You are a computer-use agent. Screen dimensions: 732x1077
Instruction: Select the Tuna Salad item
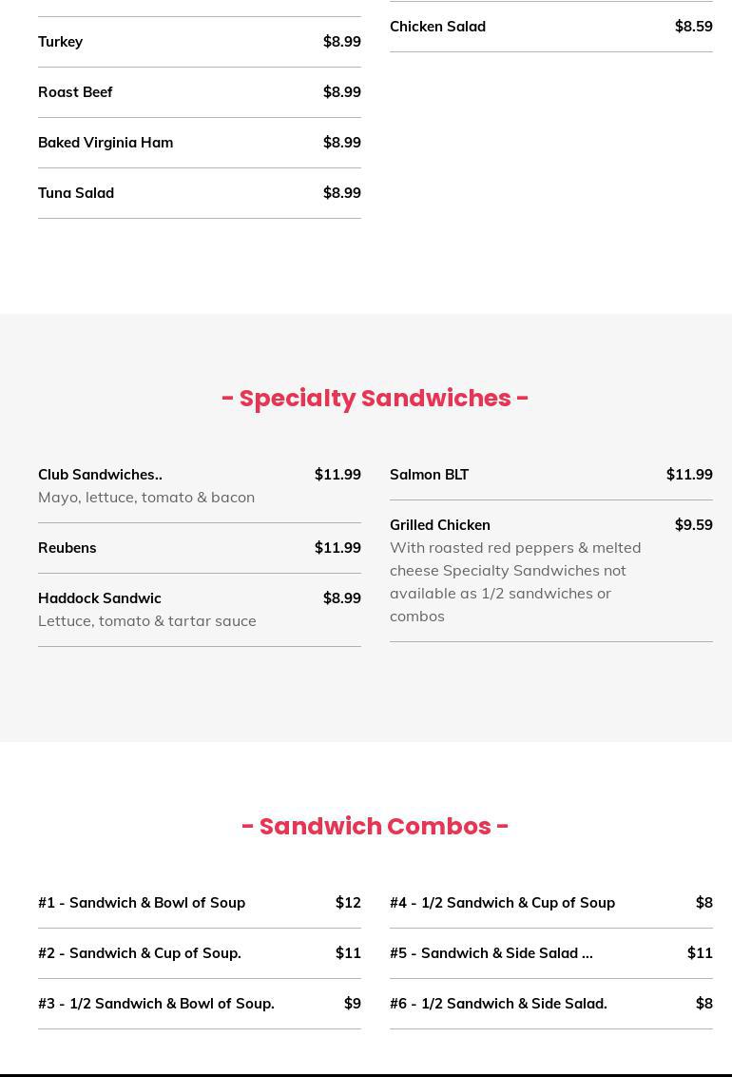click(x=76, y=193)
